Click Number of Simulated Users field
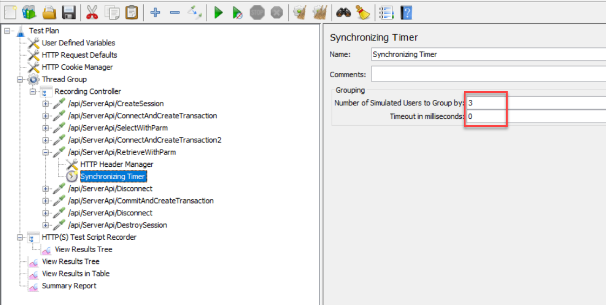 [x=535, y=103]
